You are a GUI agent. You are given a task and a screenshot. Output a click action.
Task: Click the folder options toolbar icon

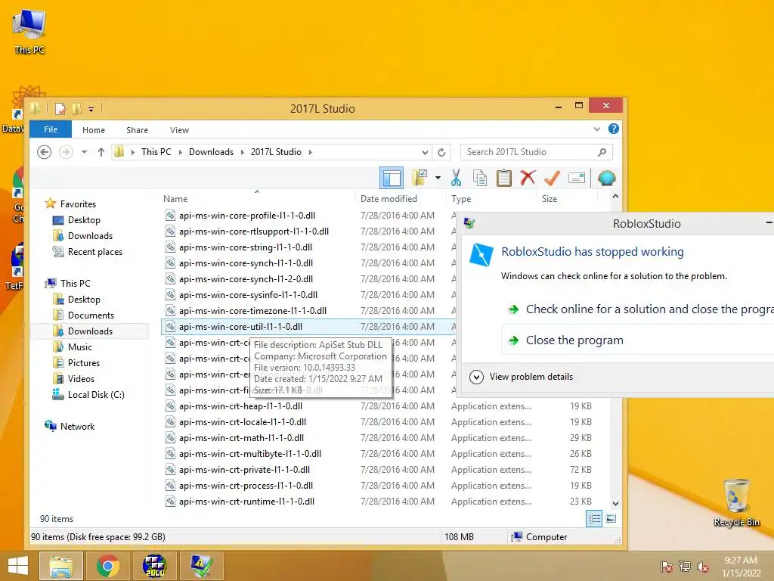click(x=420, y=178)
